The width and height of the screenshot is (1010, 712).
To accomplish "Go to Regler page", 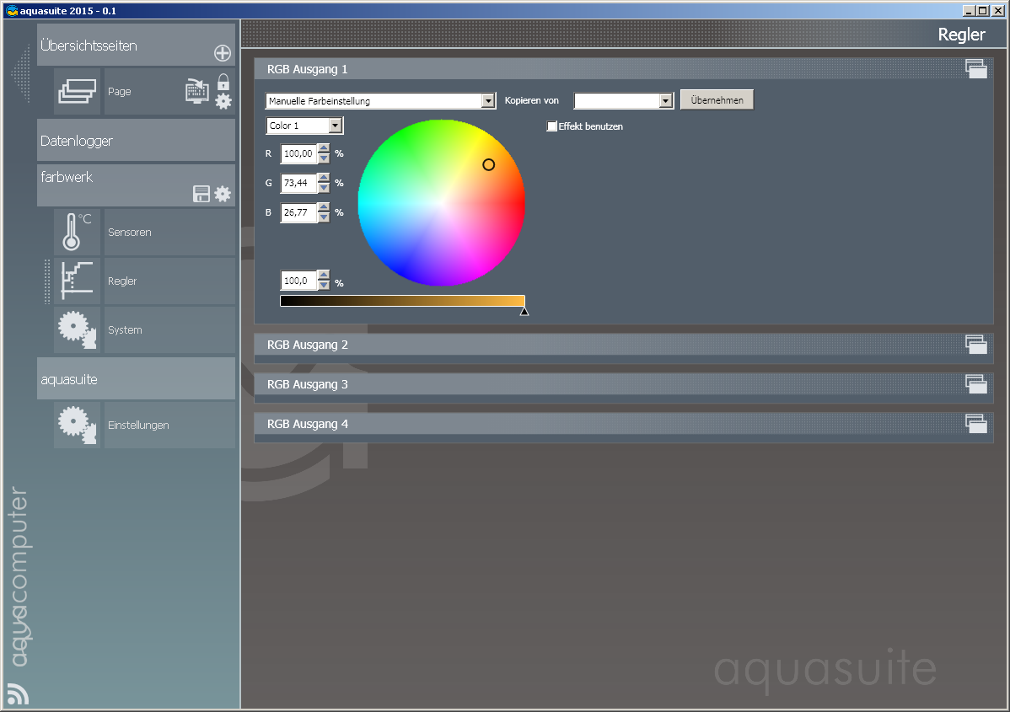I will [169, 281].
